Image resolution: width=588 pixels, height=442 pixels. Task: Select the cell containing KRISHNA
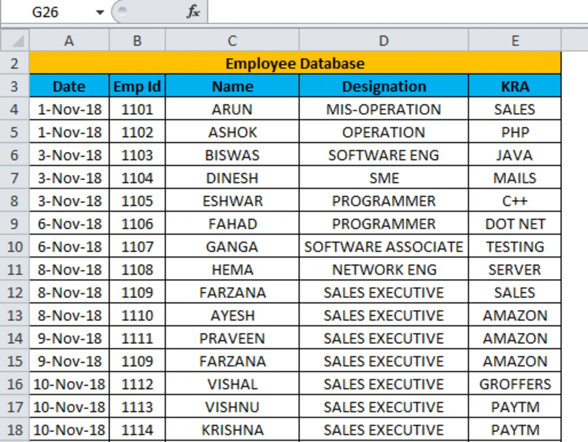(232, 430)
